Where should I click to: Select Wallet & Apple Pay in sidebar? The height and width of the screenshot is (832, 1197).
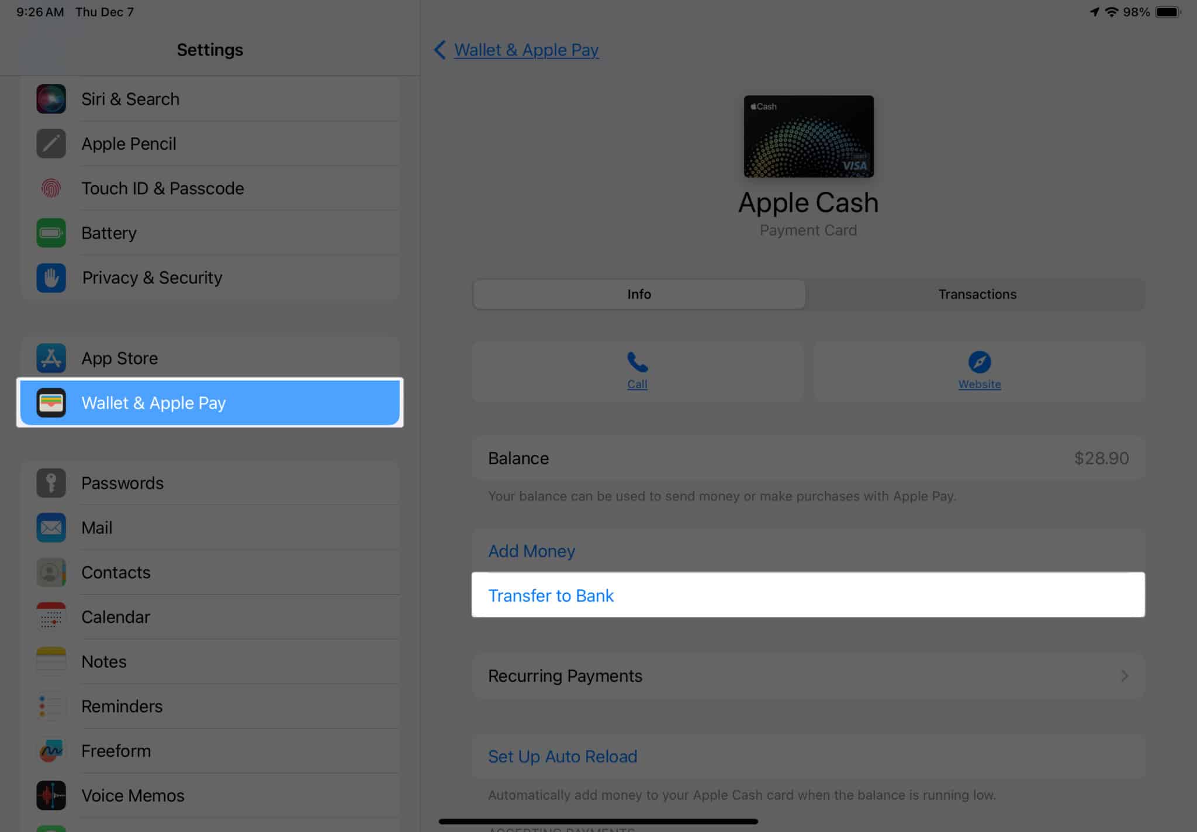coord(210,403)
